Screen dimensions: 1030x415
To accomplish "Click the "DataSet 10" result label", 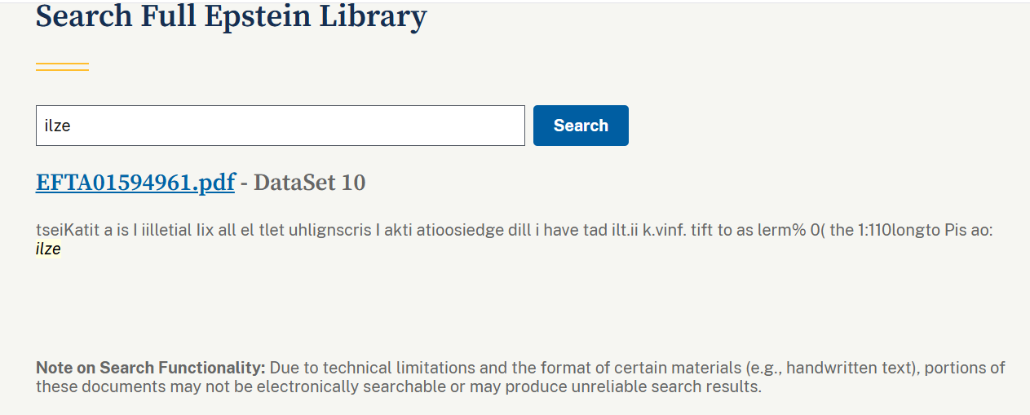I will [x=309, y=183].
